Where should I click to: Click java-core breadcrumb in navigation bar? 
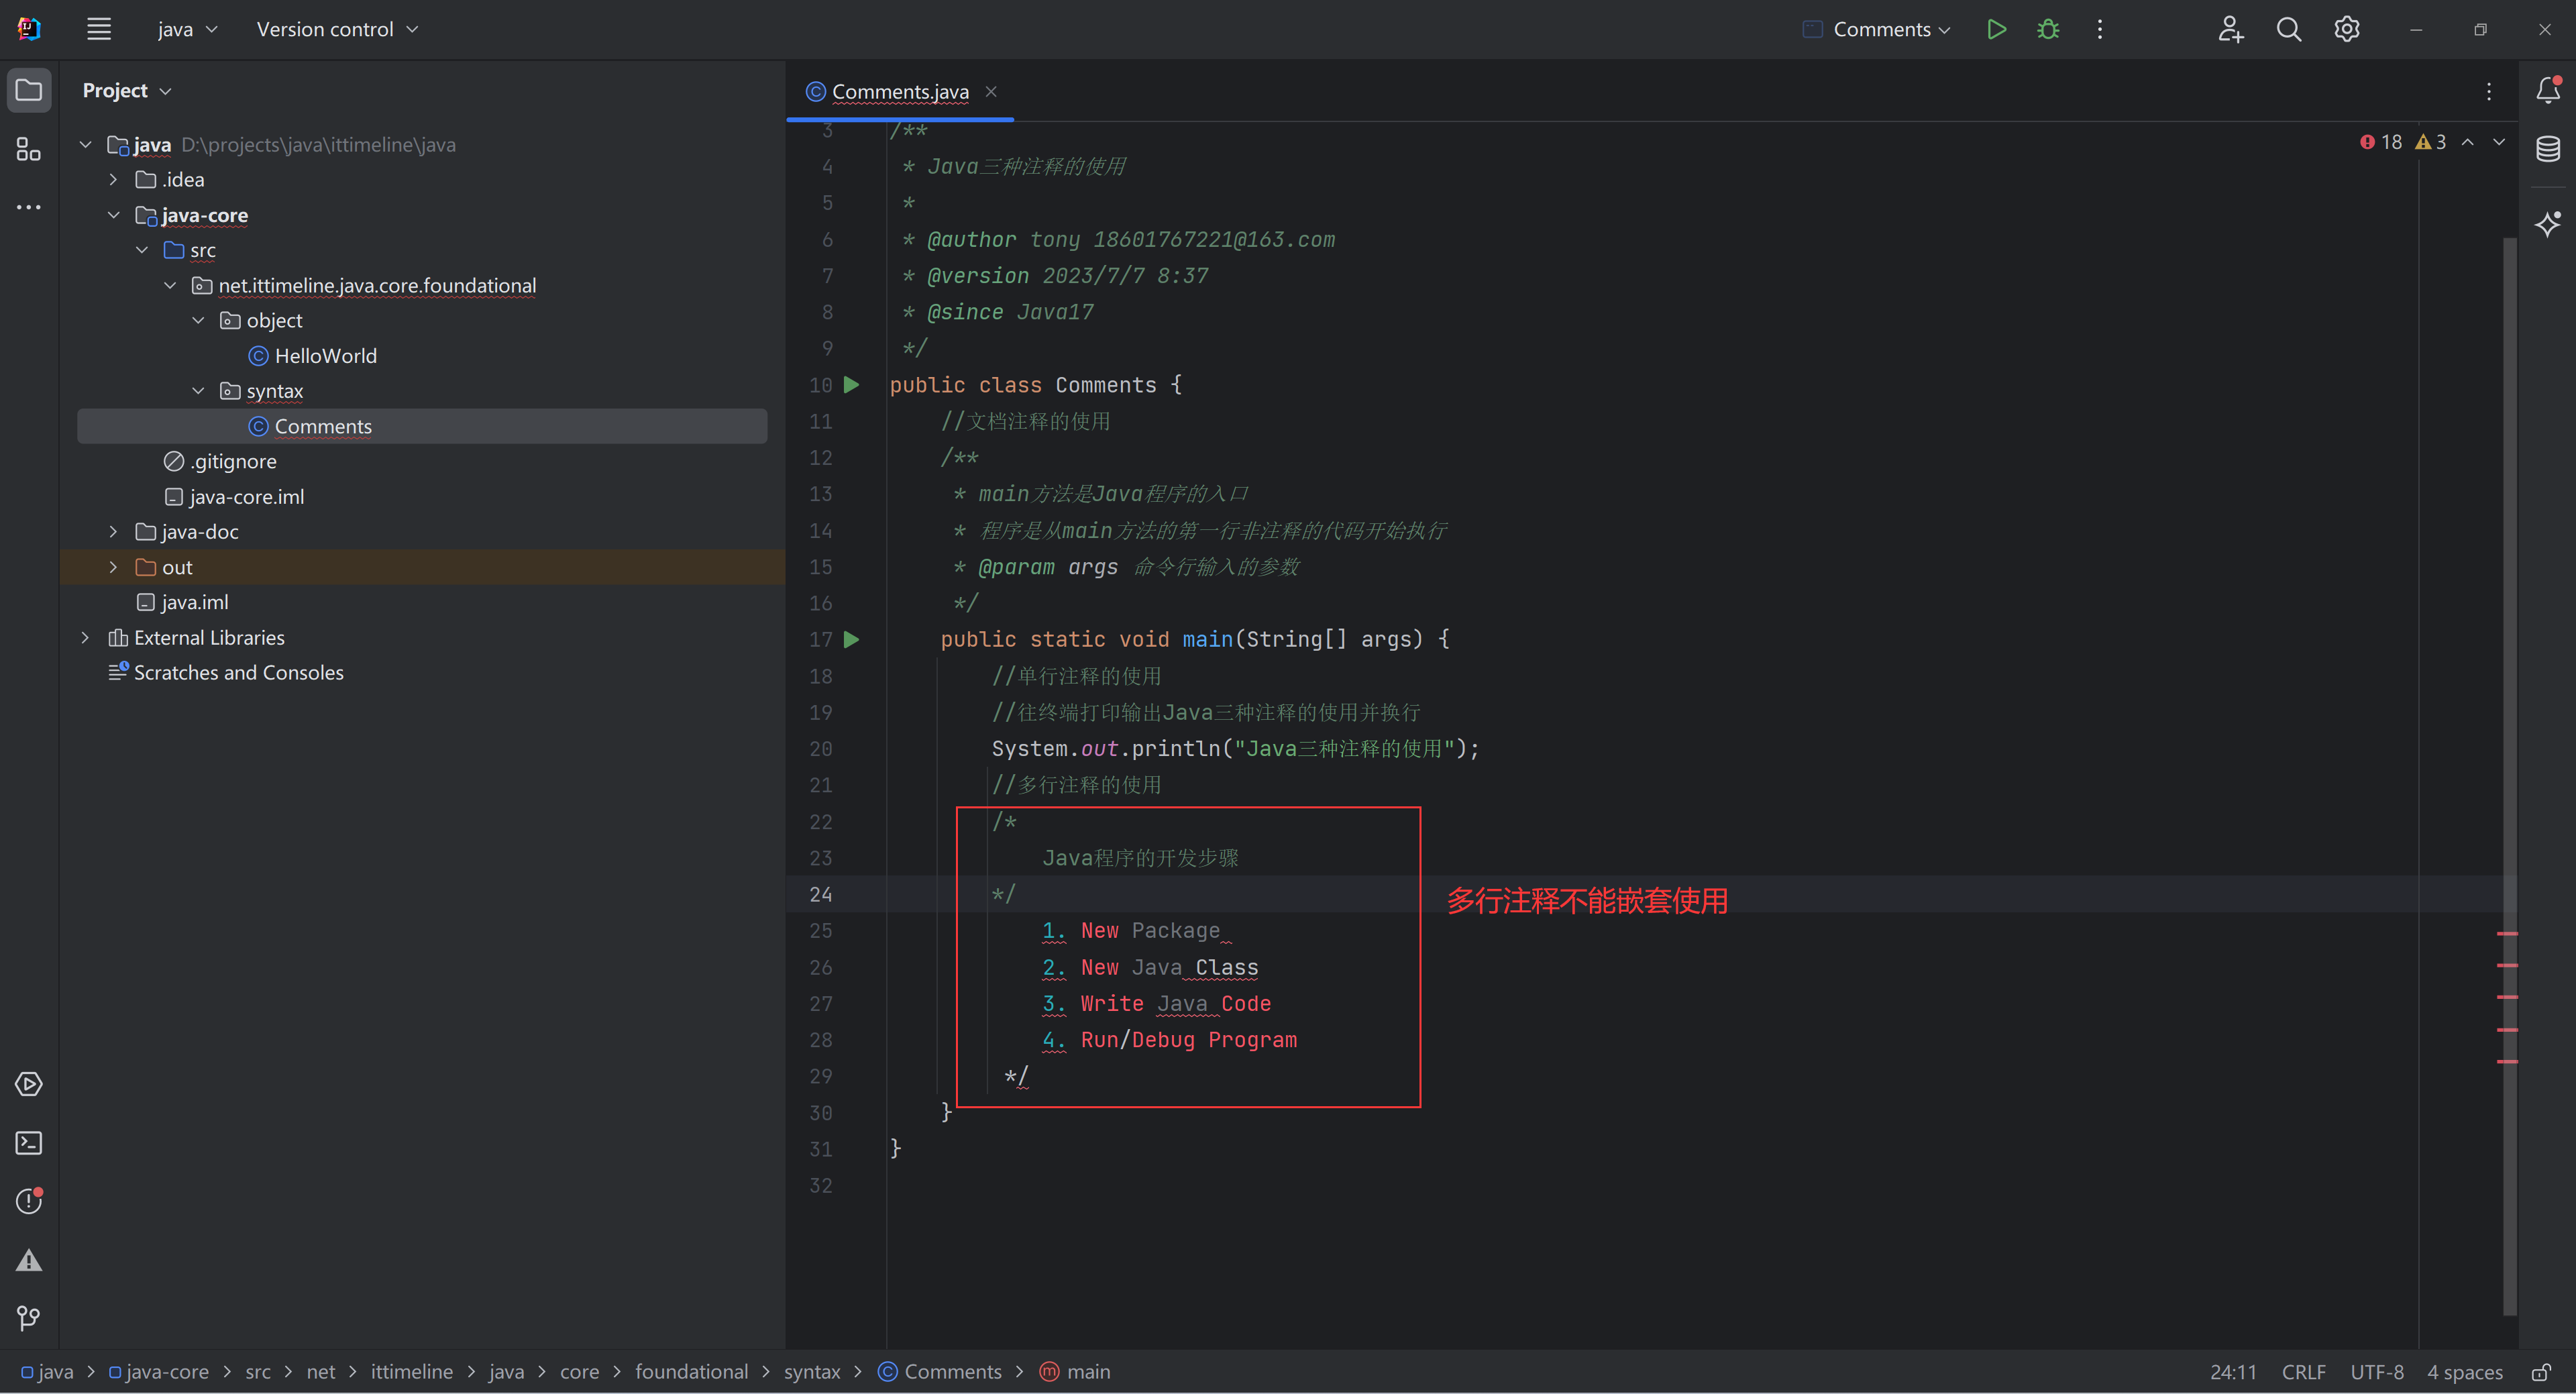click(x=159, y=1372)
